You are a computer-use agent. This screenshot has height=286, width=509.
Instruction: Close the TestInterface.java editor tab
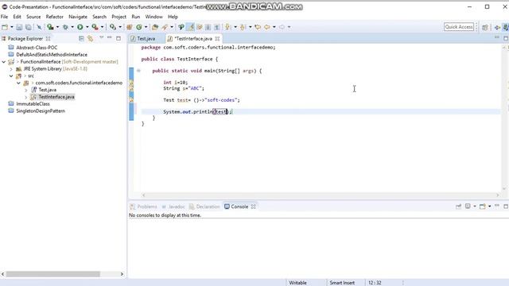click(x=217, y=39)
